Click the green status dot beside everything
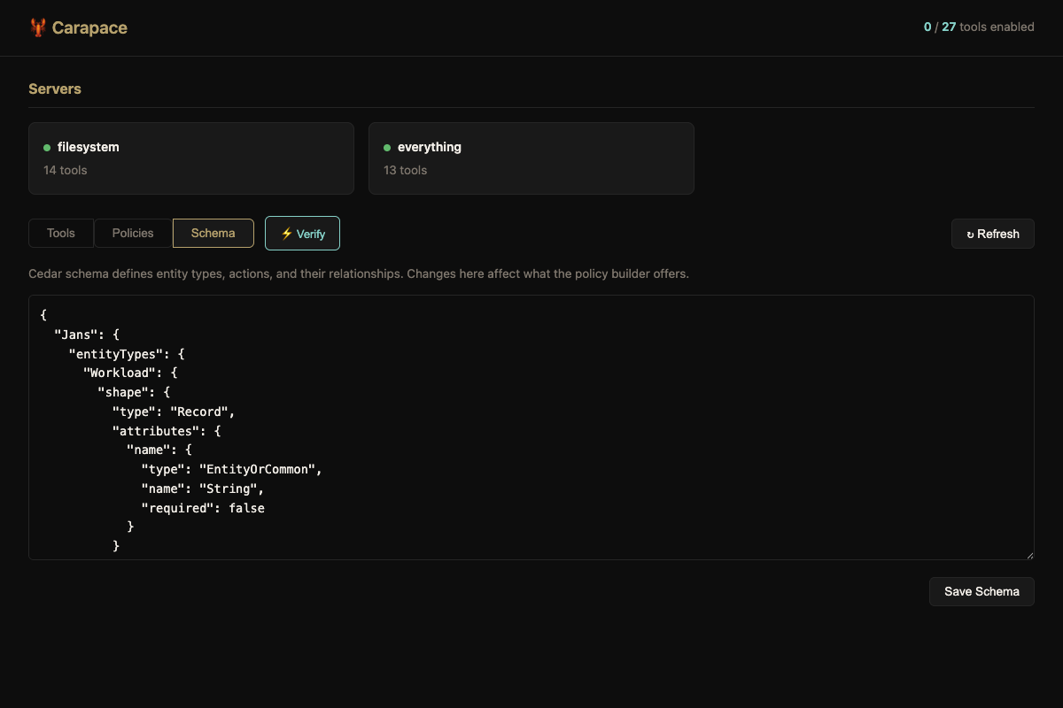This screenshot has width=1063, height=708. pyautogui.click(x=387, y=148)
